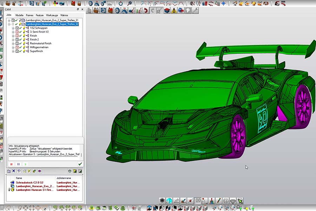Click the yellow warning triangle icon
316x211 pixels.
(x=174, y=11)
